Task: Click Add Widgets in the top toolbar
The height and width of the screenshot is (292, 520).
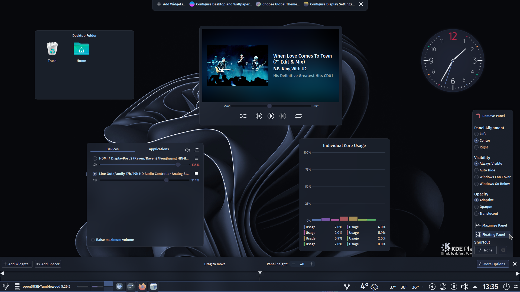Action: [171, 4]
